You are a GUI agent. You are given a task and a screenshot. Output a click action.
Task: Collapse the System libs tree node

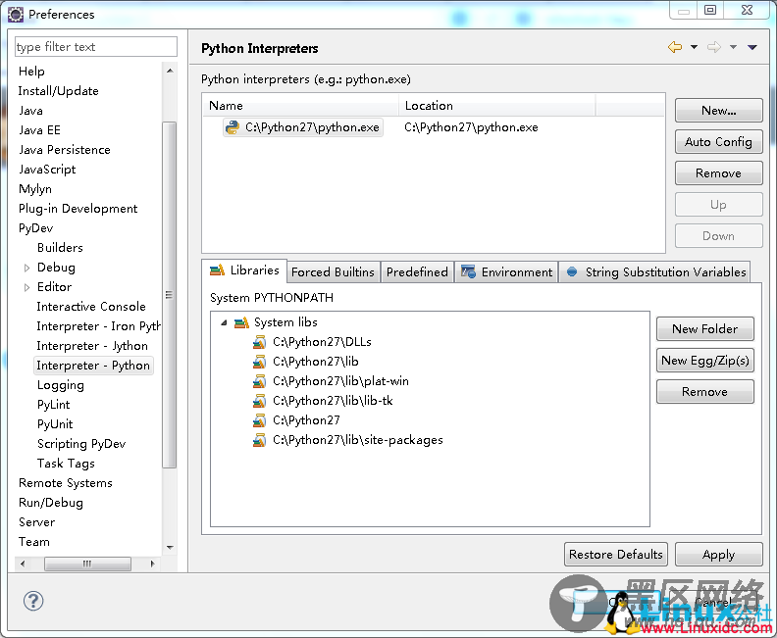coord(224,322)
